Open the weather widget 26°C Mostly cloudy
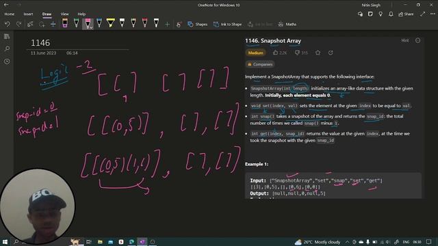Image resolution: width=438 pixels, height=246 pixels. tap(318, 242)
